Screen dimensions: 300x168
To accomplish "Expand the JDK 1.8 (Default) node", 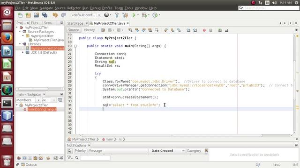I will click(x=23, y=52).
